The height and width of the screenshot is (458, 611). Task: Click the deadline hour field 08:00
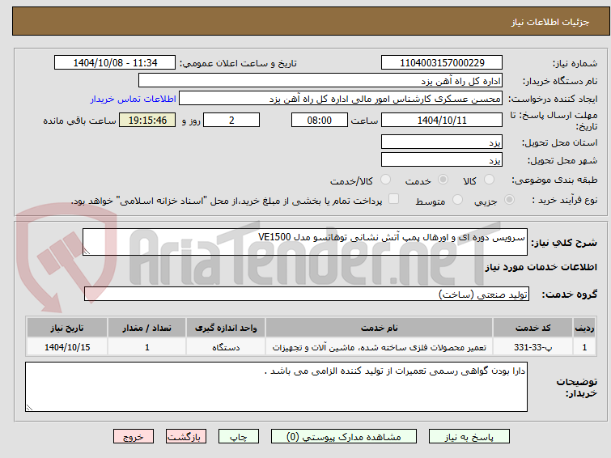point(319,120)
